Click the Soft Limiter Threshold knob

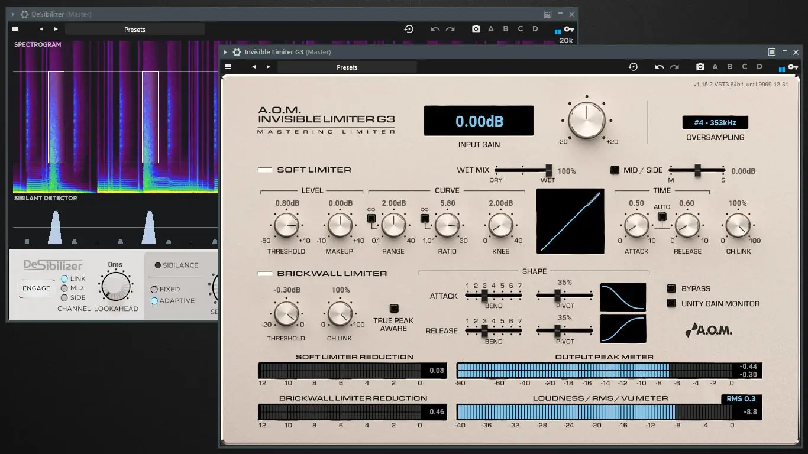click(x=286, y=225)
